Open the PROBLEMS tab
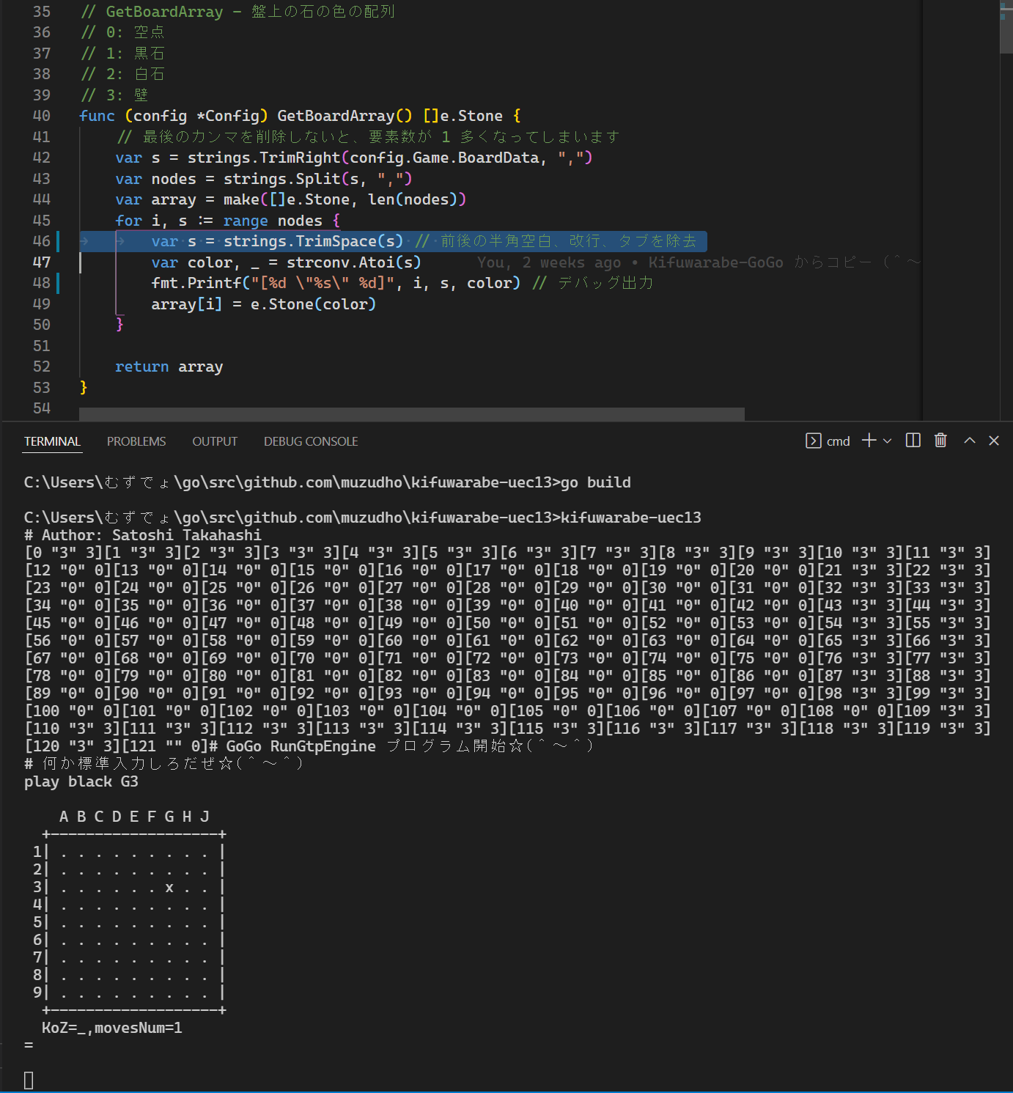 (x=136, y=441)
